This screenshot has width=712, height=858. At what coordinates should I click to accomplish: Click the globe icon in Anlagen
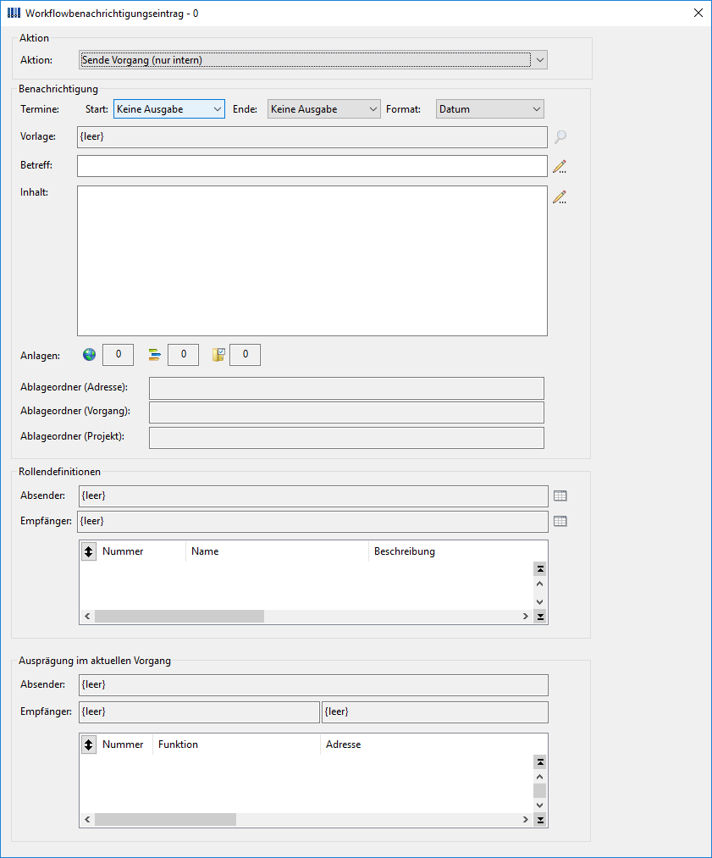[x=89, y=355]
